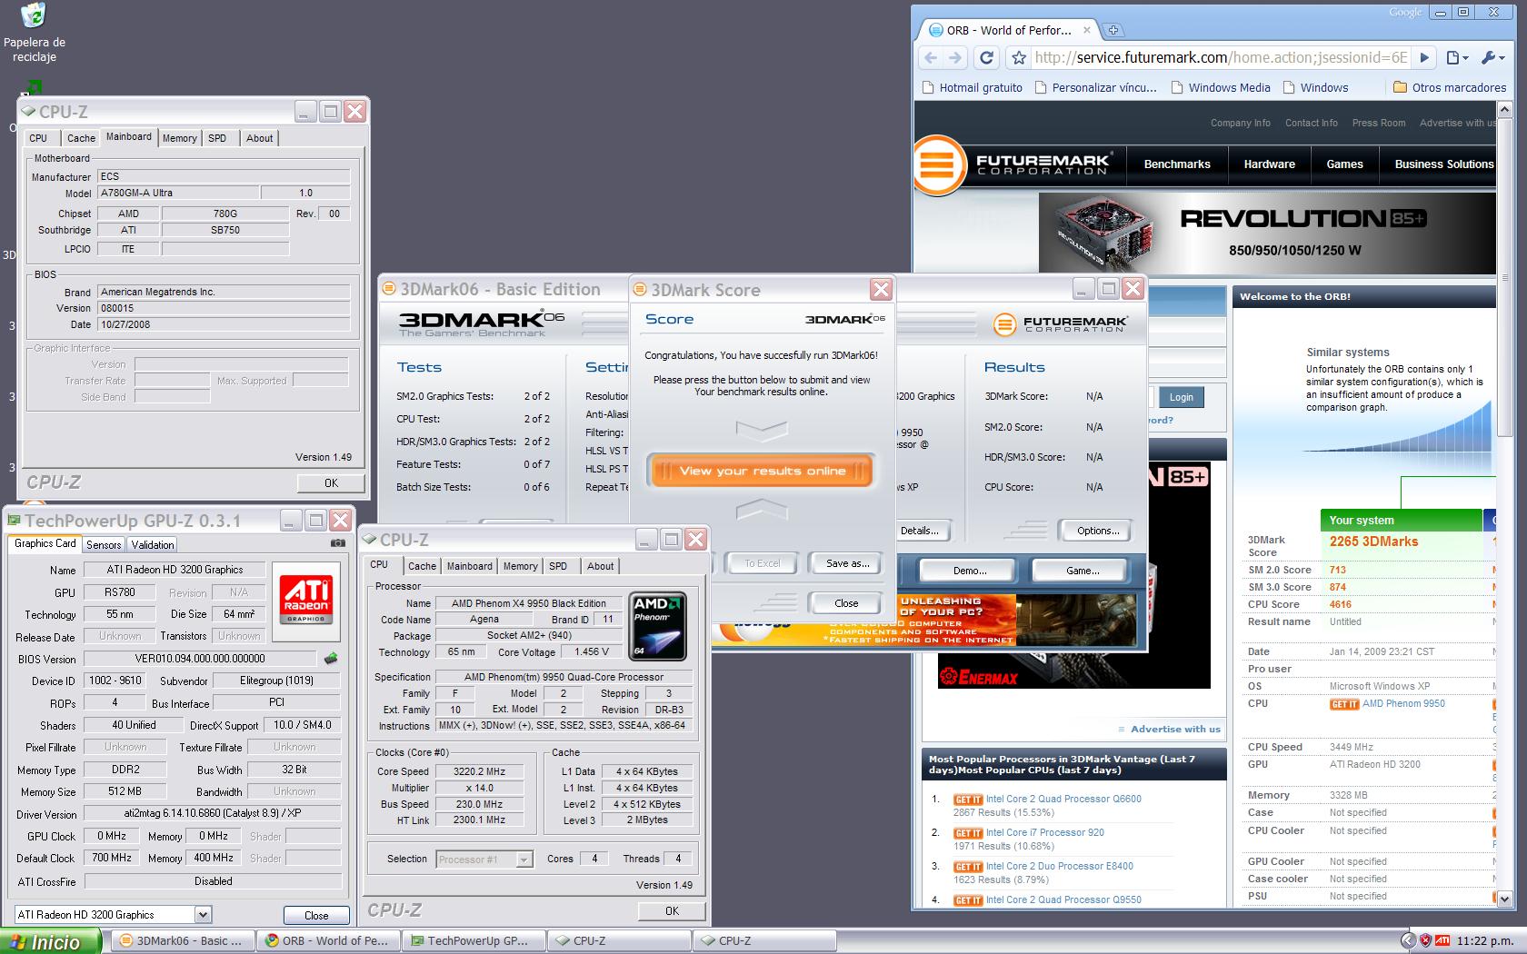Image resolution: width=1527 pixels, height=954 pixels.
Task: Open the Memory tab in the Processor CPU-Z window
Action: point(520,566)
